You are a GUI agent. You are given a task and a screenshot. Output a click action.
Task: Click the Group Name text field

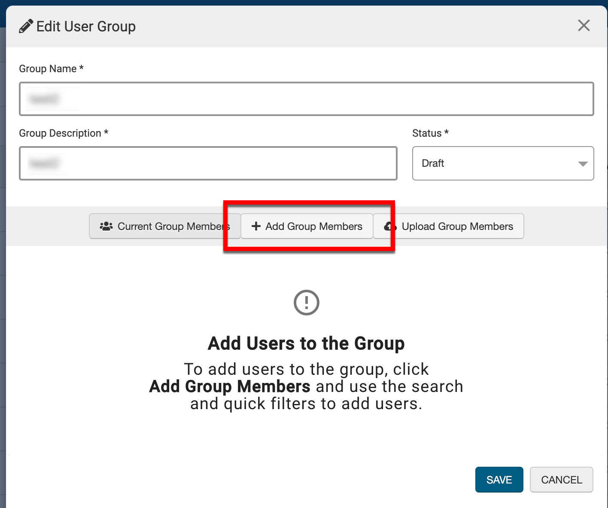tap(306, 99)
